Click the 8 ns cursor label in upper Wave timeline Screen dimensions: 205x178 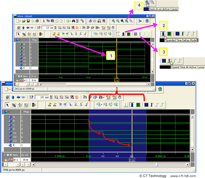point(116,80)
